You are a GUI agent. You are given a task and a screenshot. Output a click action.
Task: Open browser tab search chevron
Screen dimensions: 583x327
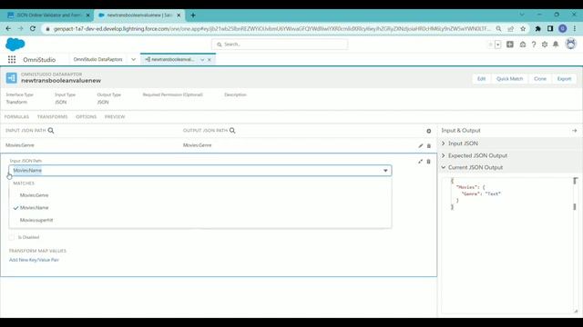pos(522,15)
